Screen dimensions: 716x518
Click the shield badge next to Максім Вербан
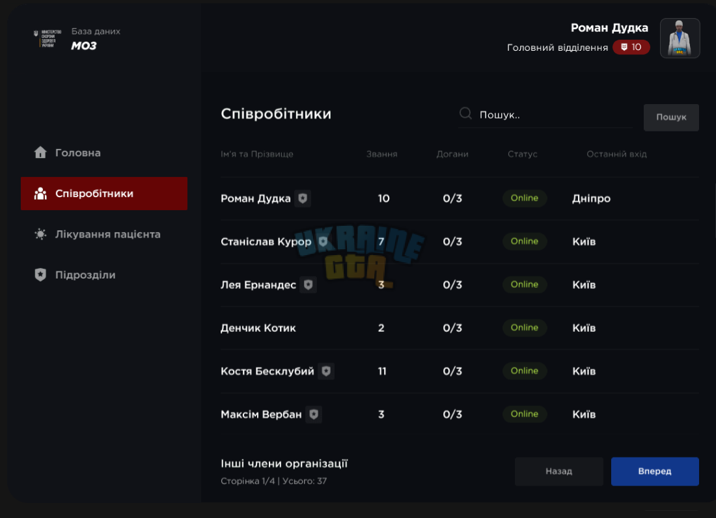314,415
